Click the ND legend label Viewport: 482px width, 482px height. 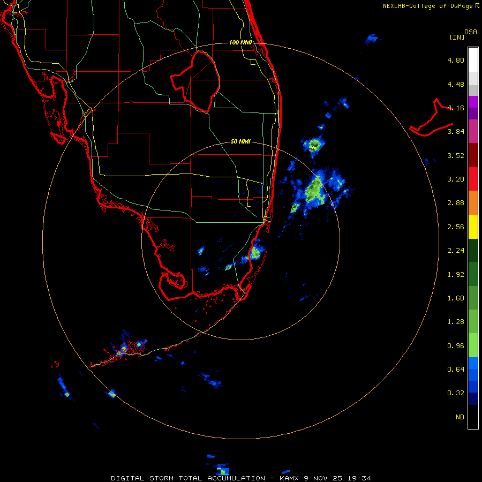(x=460, y=417)
